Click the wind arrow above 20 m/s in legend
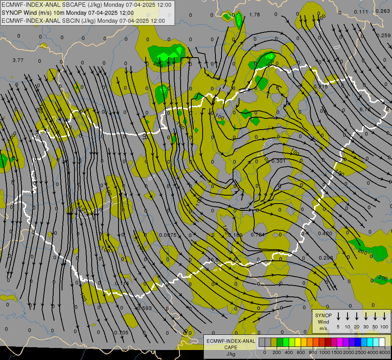The height and width of the screenshot is (360, 392). [357, 316]
